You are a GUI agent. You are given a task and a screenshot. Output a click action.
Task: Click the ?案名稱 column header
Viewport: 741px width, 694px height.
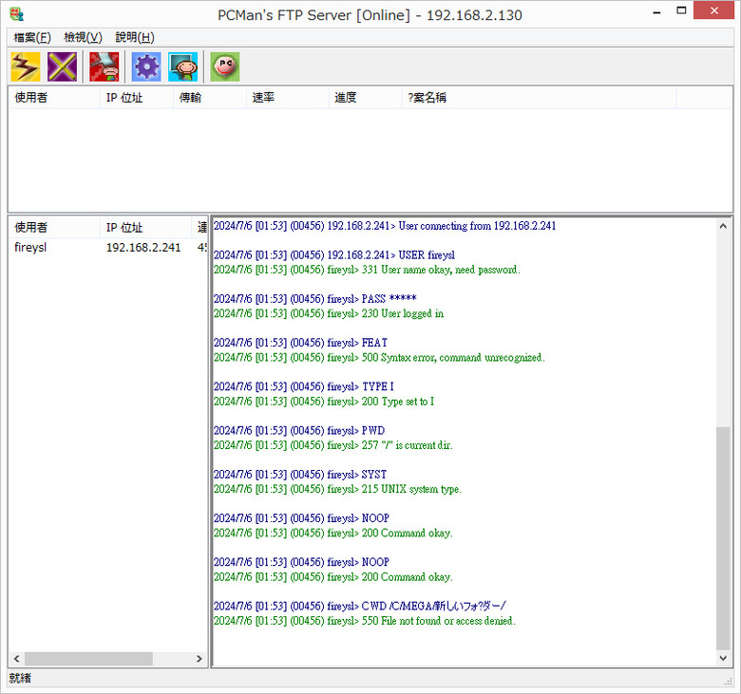(x=540, y=98)
